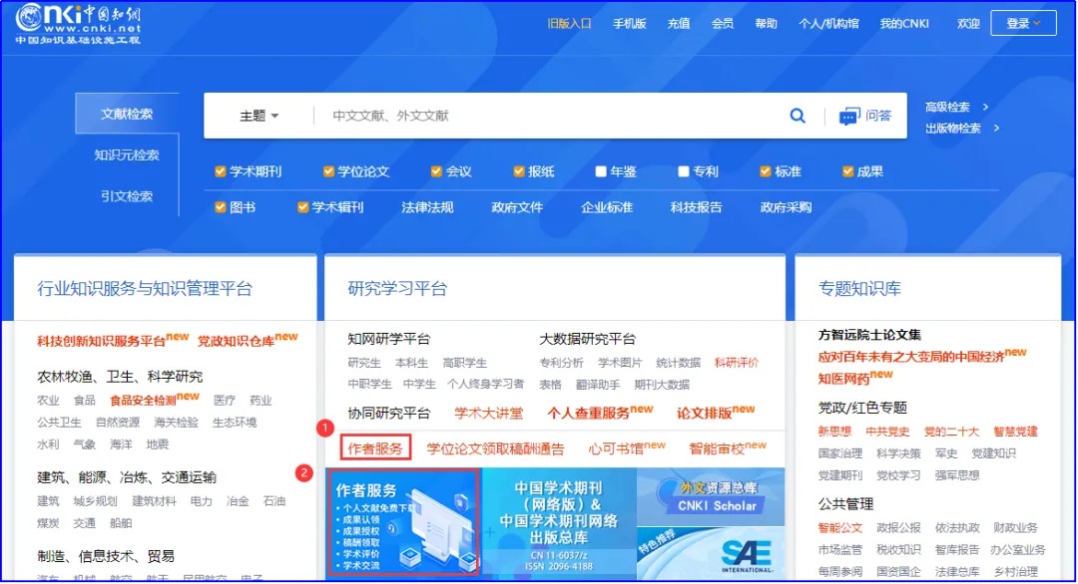The height and width of the screenshot is (584, 1078).
Task: Toggle the 成果 checkbox
Action: pyautogui.click(x=847, y=171)
